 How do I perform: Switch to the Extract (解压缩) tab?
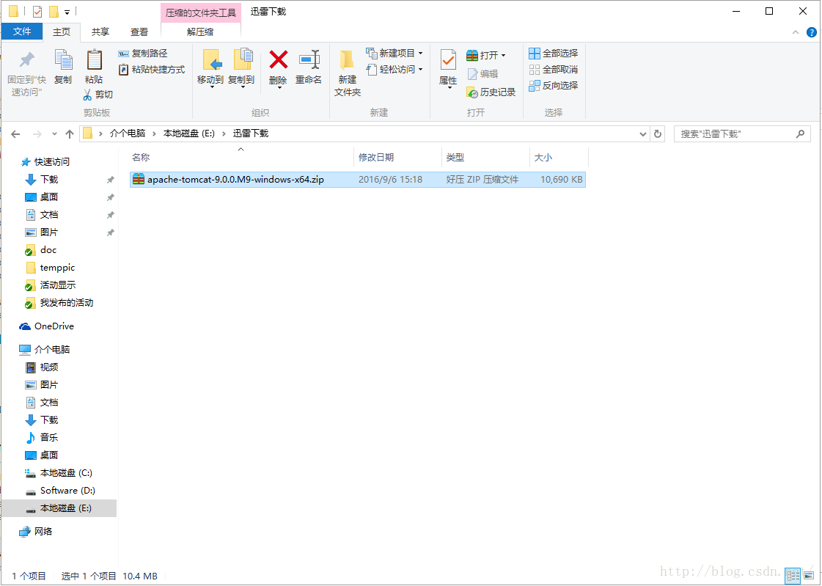(x=200, y=32)
